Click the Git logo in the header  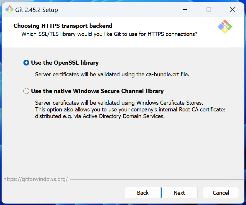pyautogui.click(x=225, y=27)
